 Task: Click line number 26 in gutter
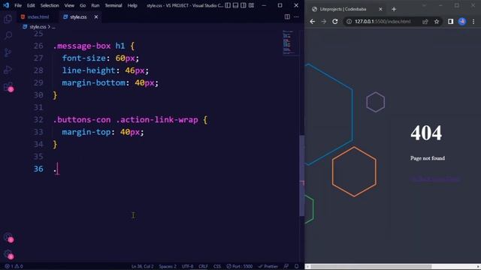38,46
